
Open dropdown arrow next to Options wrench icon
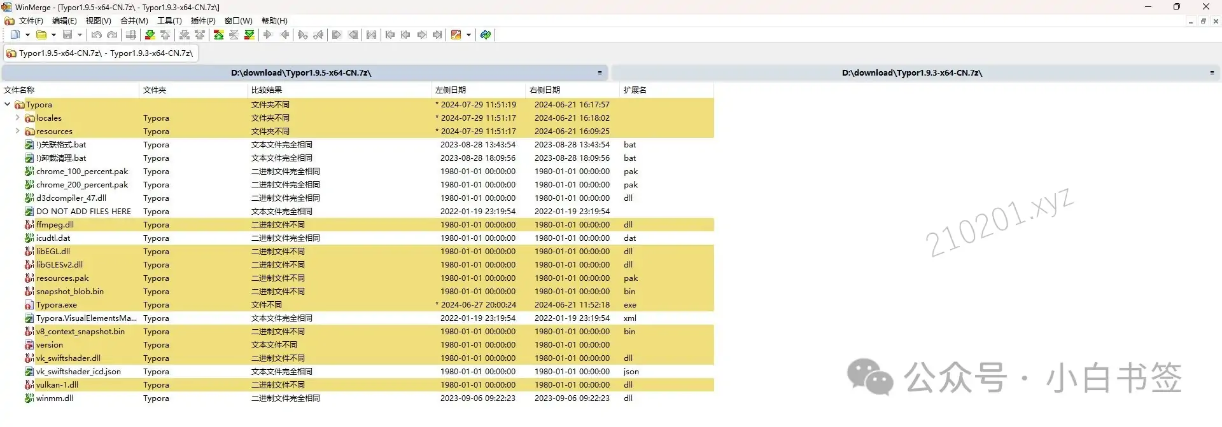click(468, 35)
